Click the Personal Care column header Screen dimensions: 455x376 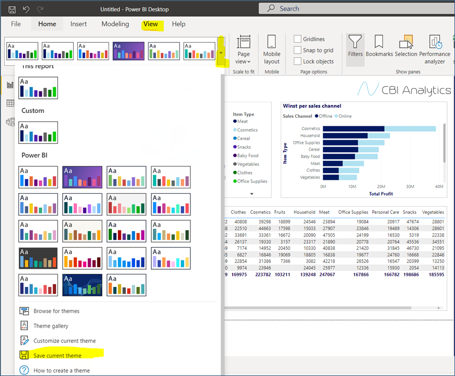386,212
